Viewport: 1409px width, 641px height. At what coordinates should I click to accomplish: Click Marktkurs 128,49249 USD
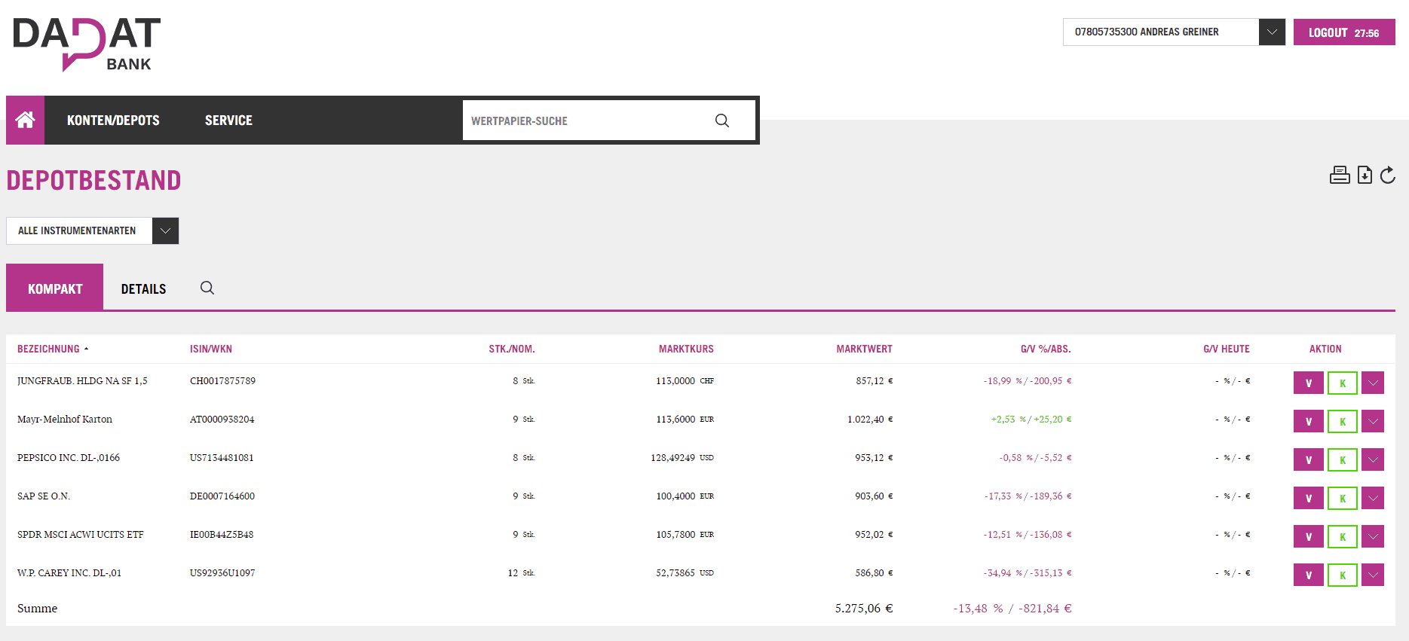(x=682, y=458)
